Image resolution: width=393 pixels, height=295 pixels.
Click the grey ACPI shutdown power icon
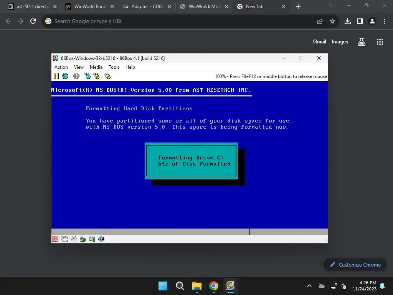point(76,76)
